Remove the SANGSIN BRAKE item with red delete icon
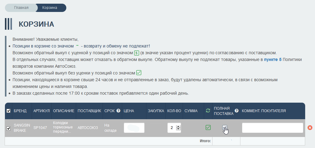The height and width of the screenshot is (148, 315). 310,128
